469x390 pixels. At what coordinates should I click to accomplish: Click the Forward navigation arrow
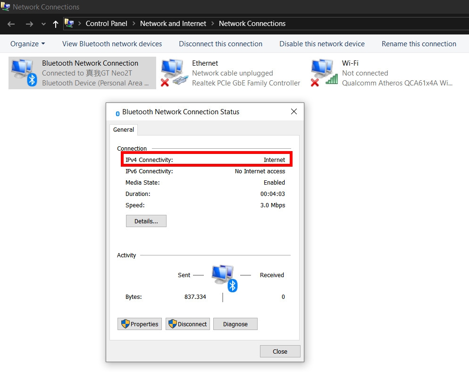click(x=29, y=24)
